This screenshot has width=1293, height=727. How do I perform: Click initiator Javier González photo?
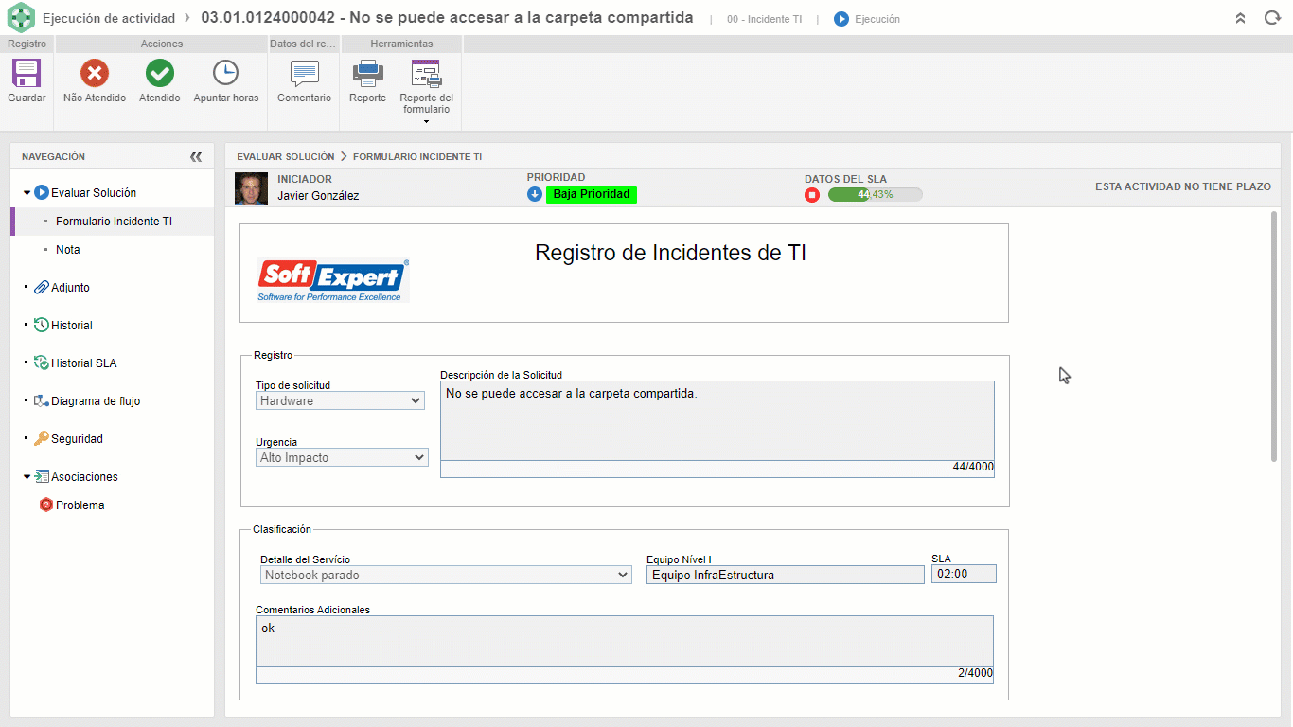(x=251, y=189)
